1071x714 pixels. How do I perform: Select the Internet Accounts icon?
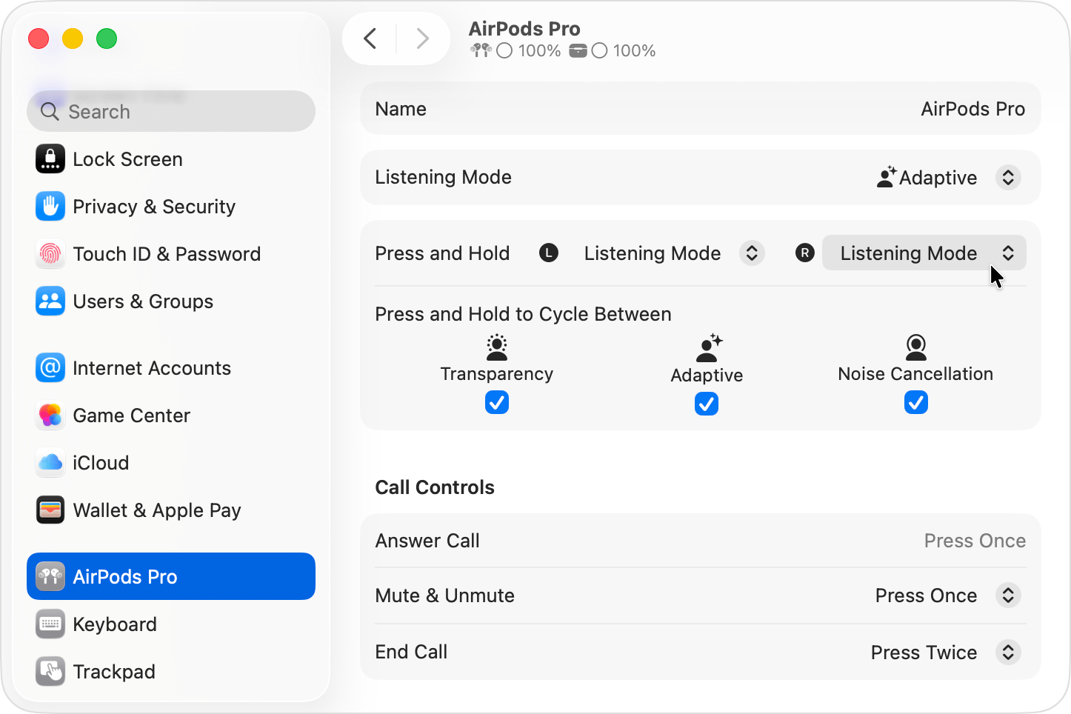point(50,368)
